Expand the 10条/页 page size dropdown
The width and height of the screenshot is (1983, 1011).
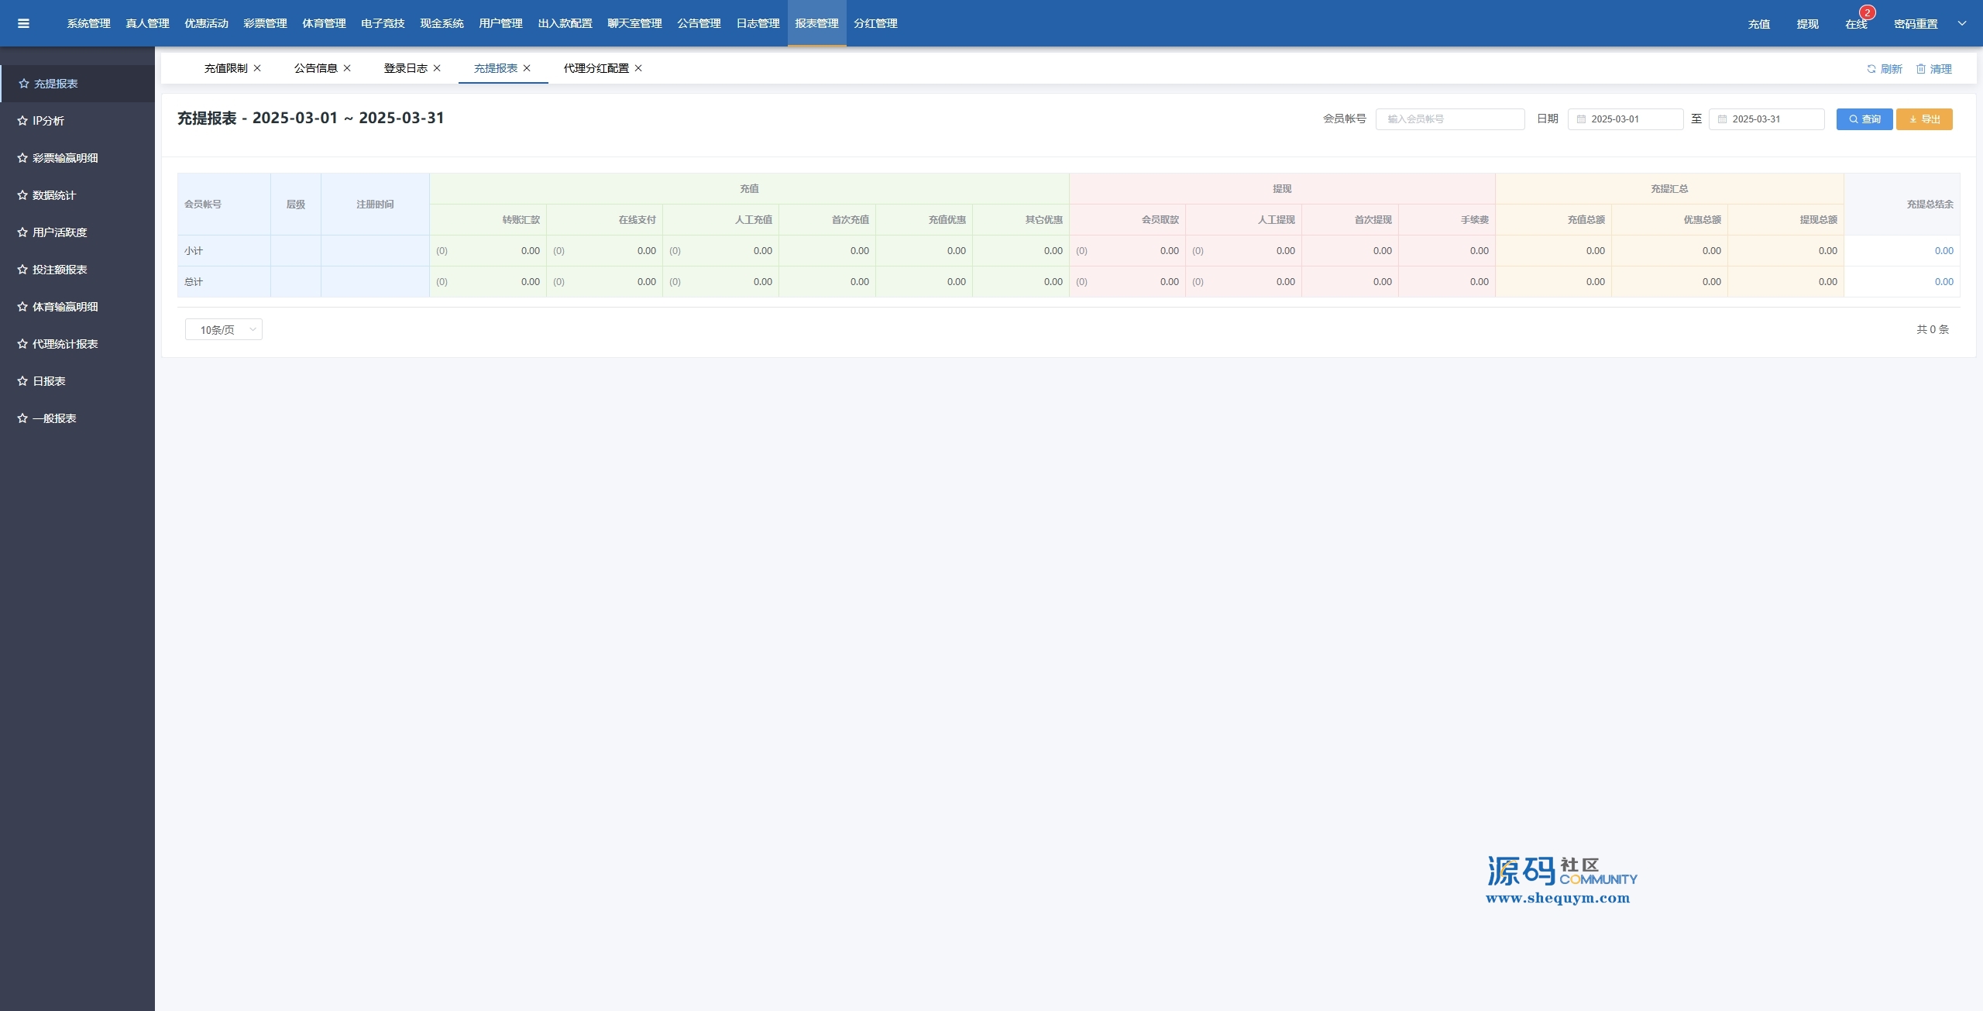click(224, 330)
